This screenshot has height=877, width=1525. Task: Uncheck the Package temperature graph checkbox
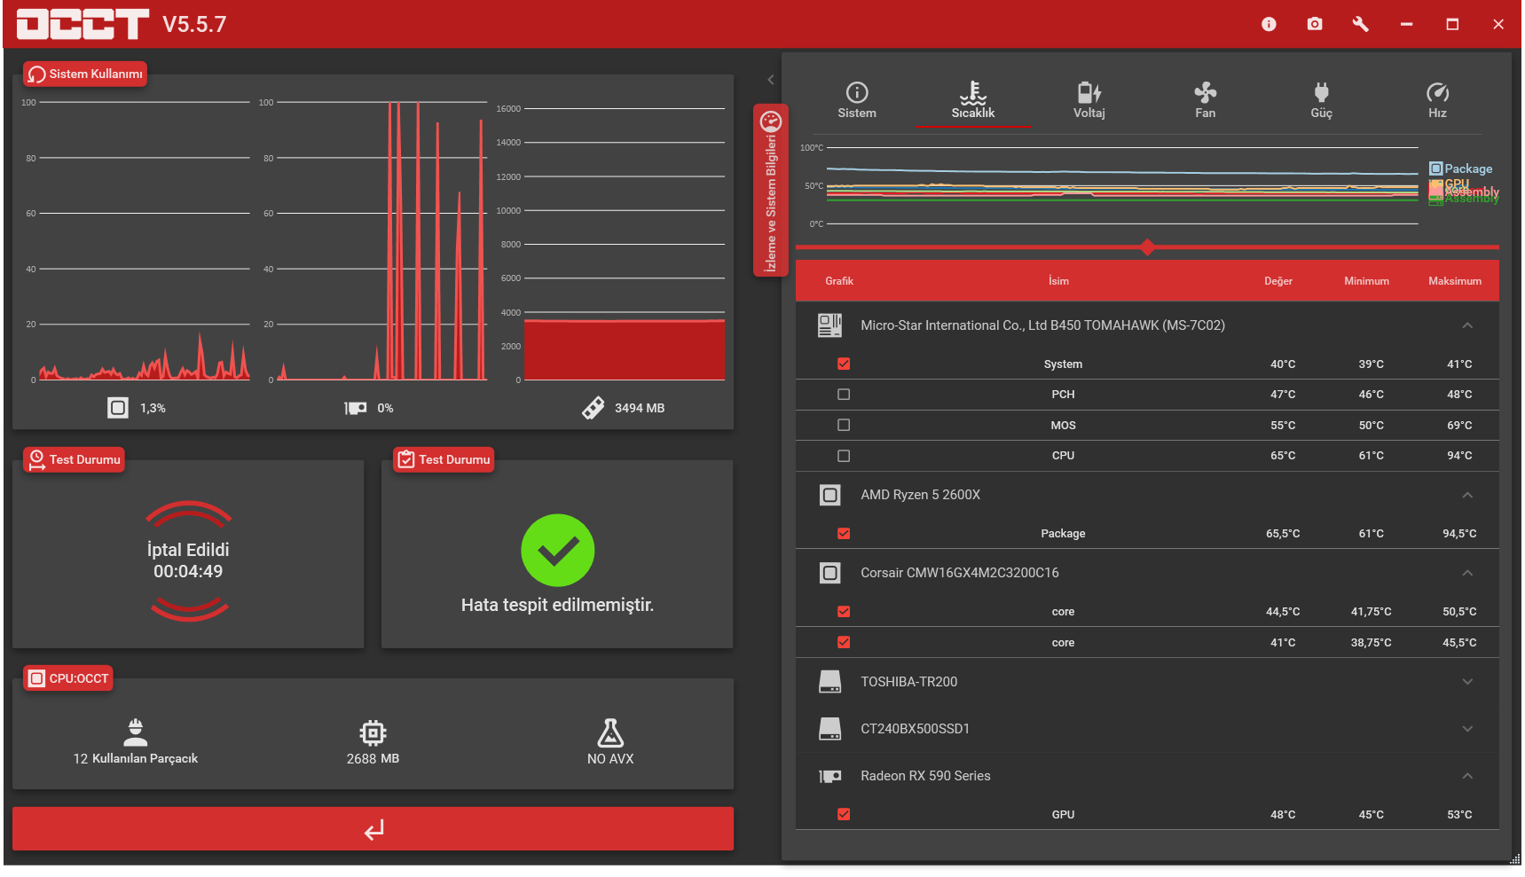point(844,534)
